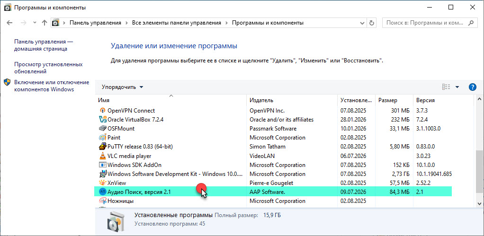
Task: Click the Ножницы scissors icon
Action: tap(102, 201)
